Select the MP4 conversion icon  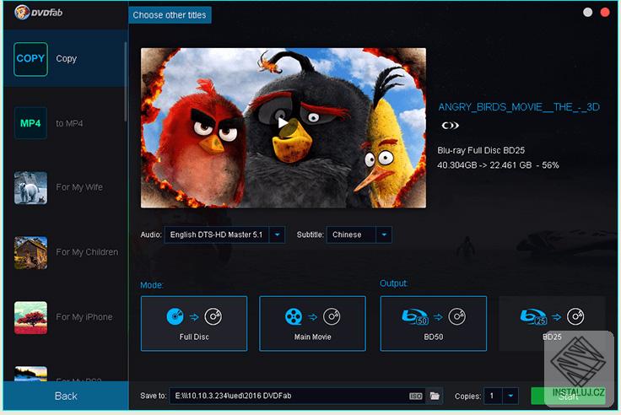tap(30, 123)
